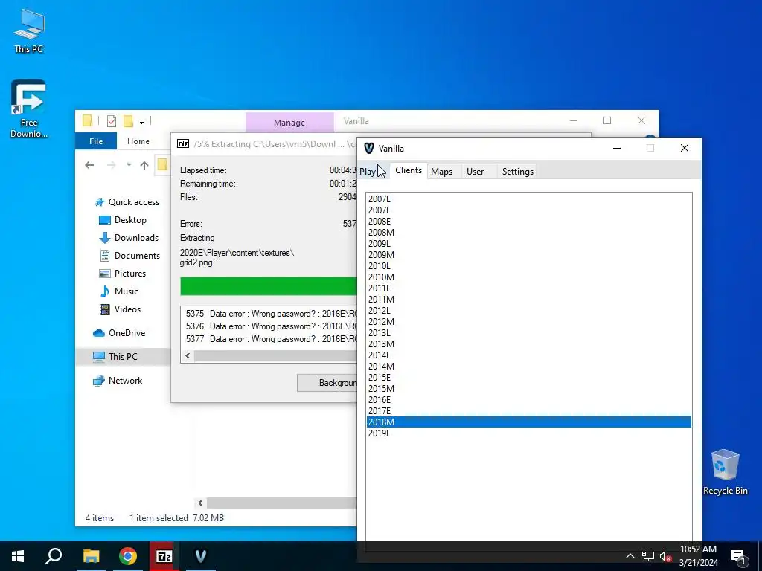Switch to the Settings tab
The height and width of the screenshot is (571, 762).
[x=518, y=172]
